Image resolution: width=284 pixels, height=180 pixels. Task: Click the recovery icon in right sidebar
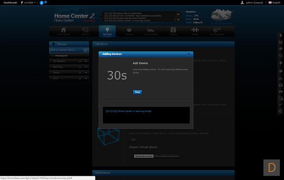pos(281,99)
